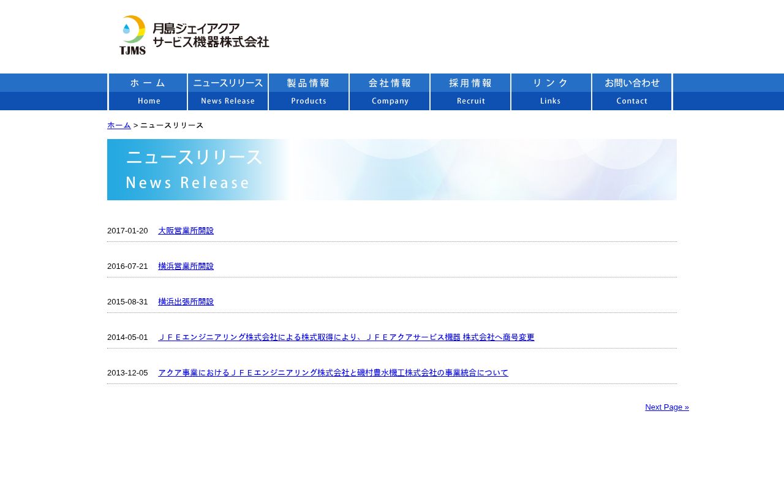Read the 横浜出張所開設 announcement

coord(186,302)
